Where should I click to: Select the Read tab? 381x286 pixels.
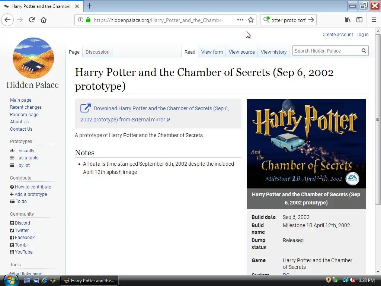click(190, 52)
